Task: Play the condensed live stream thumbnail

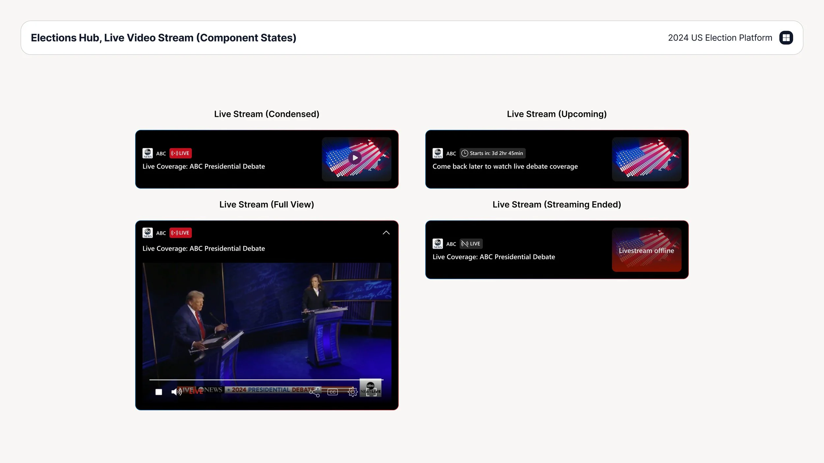Action: pos(355,158)
